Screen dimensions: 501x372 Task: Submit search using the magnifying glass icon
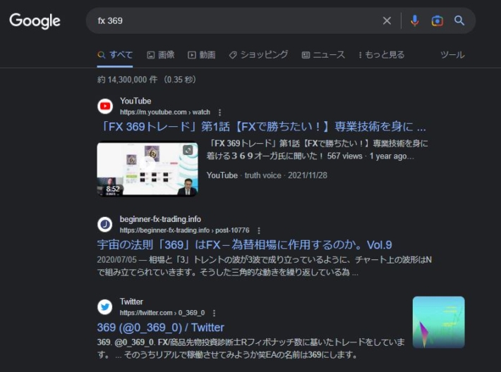(459, 20)
